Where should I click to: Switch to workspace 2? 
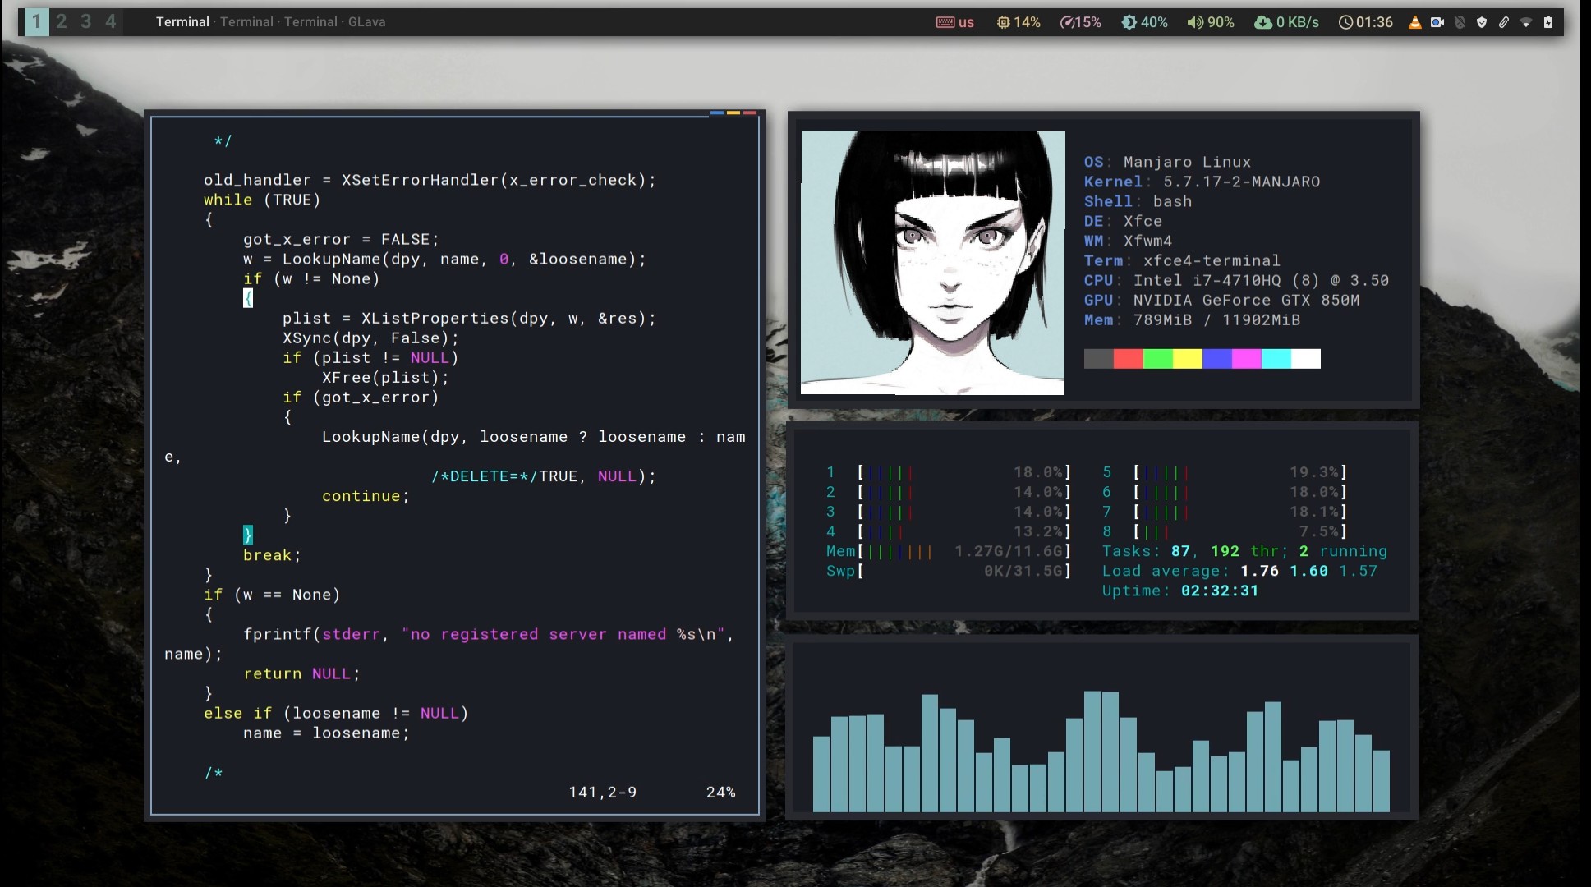click(x=62, y=22)
